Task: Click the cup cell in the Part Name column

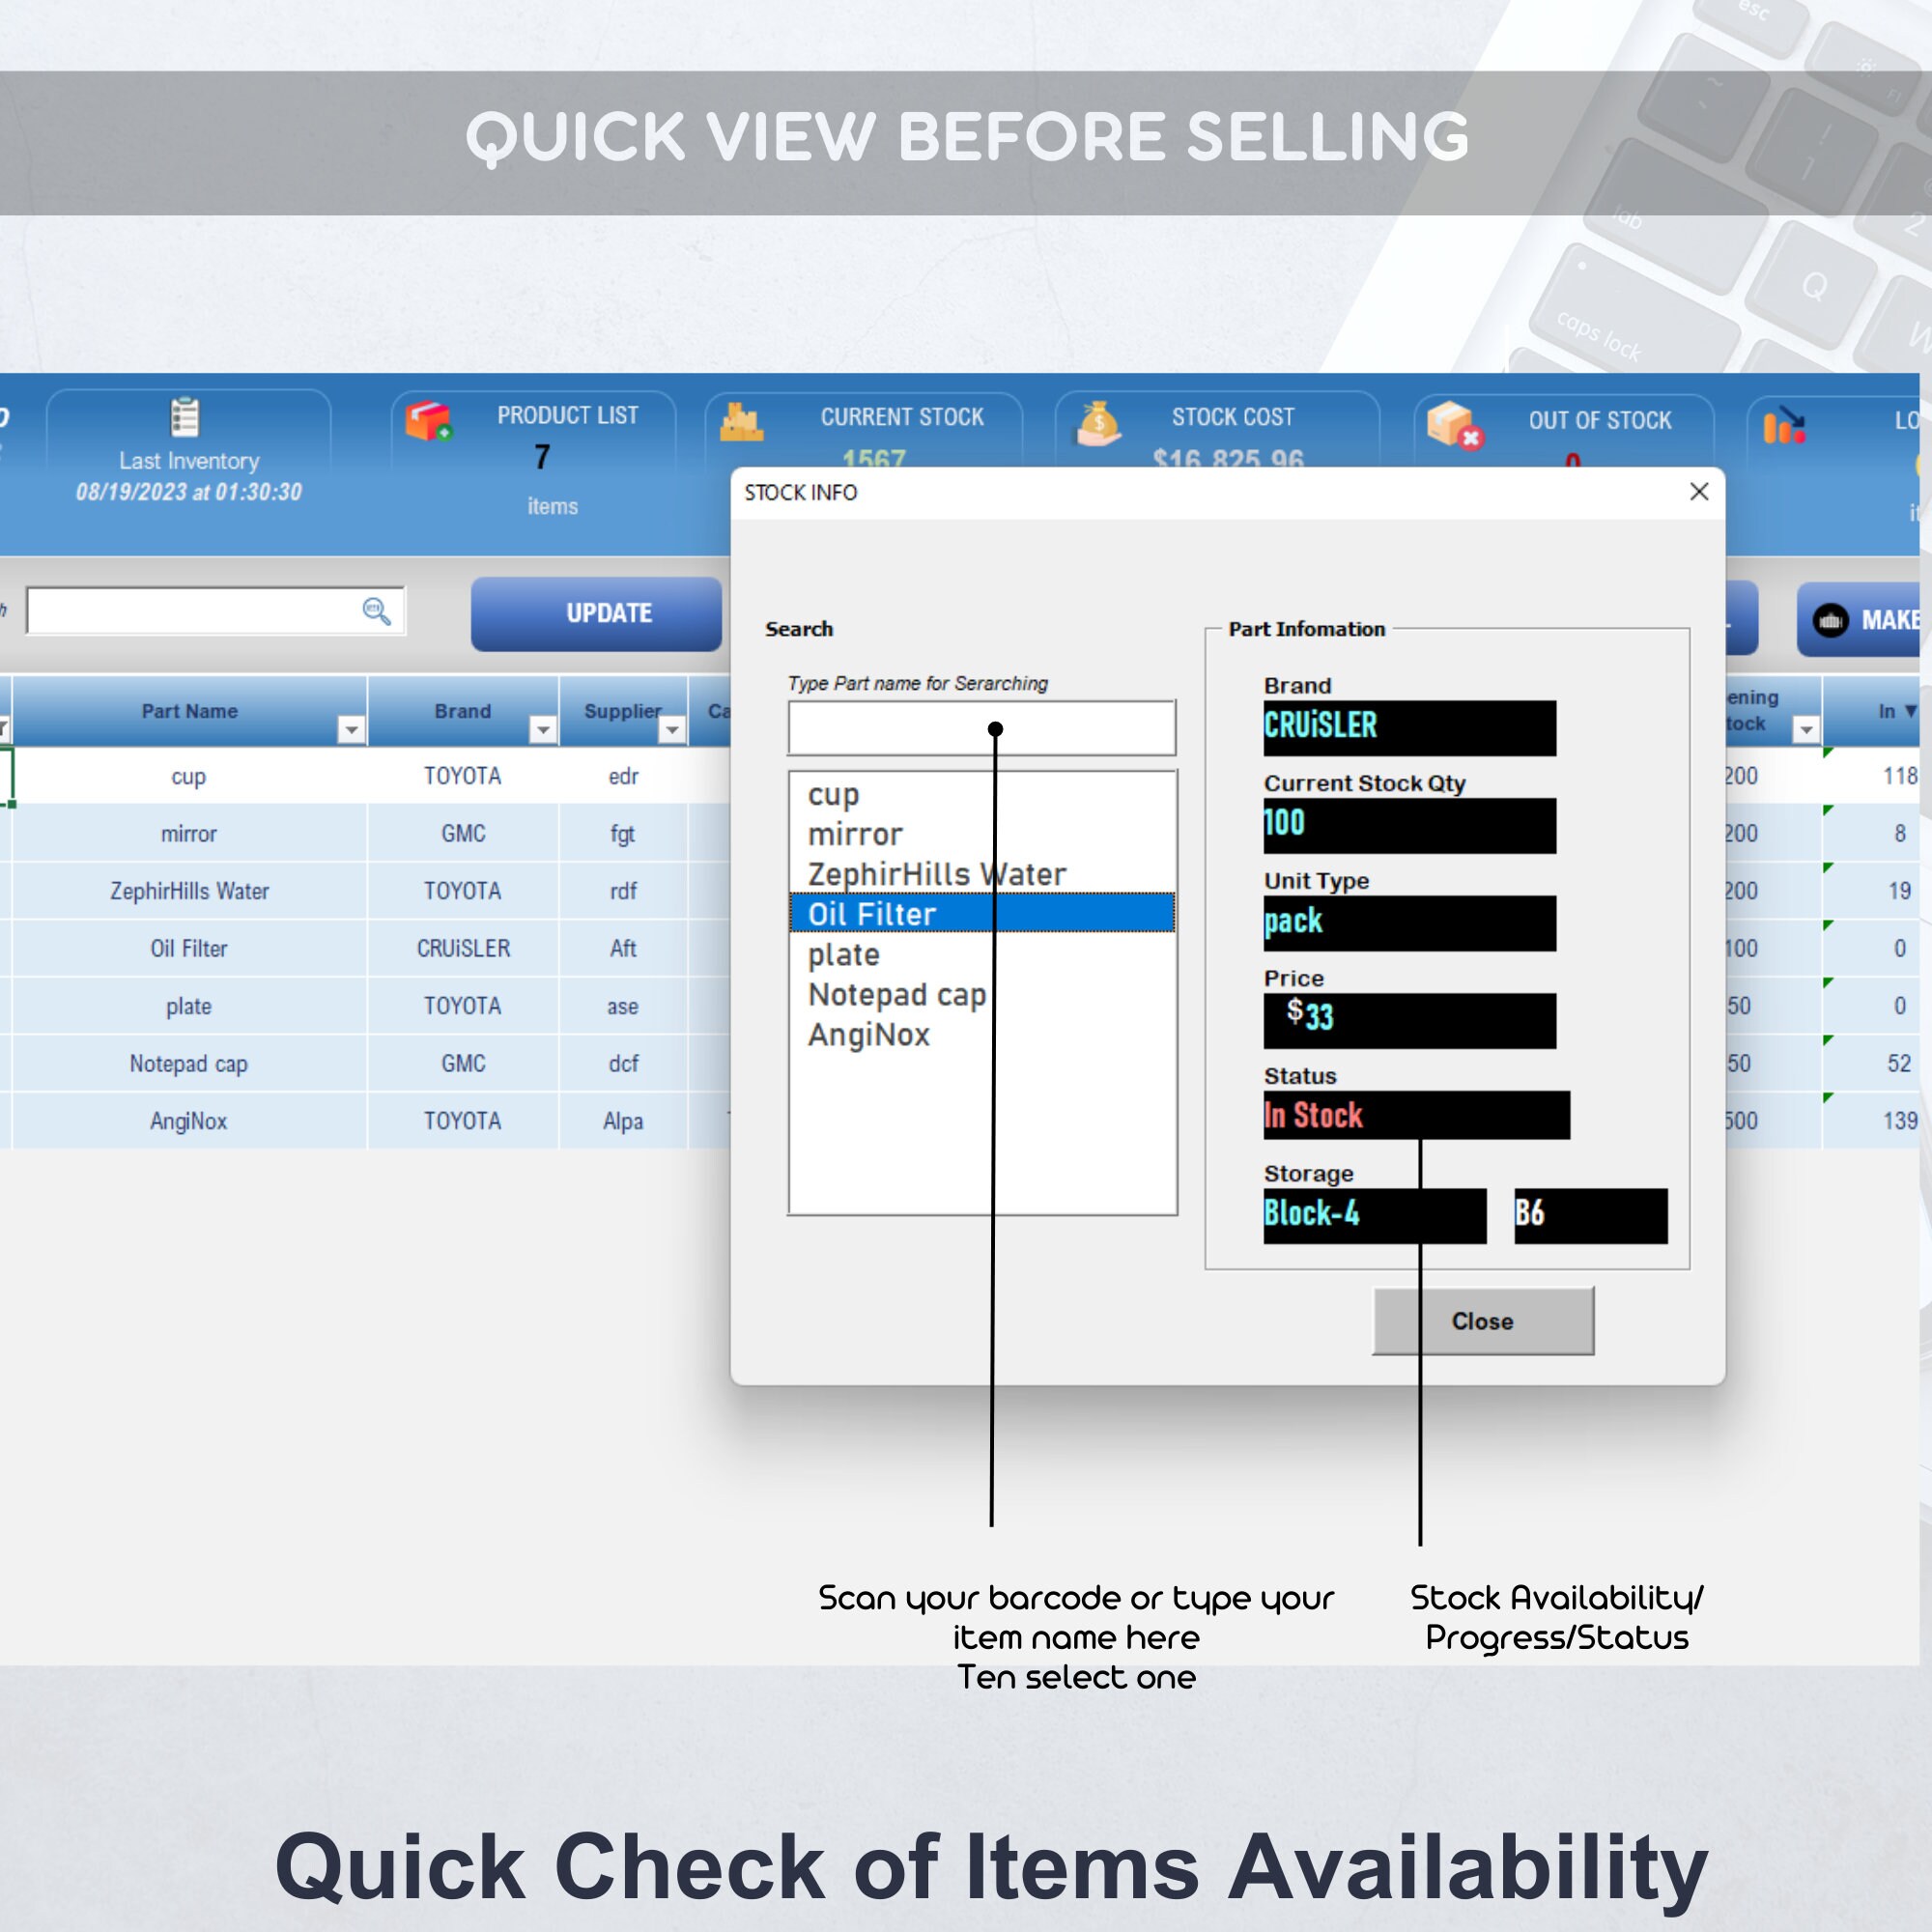Action: click(189, 776)
